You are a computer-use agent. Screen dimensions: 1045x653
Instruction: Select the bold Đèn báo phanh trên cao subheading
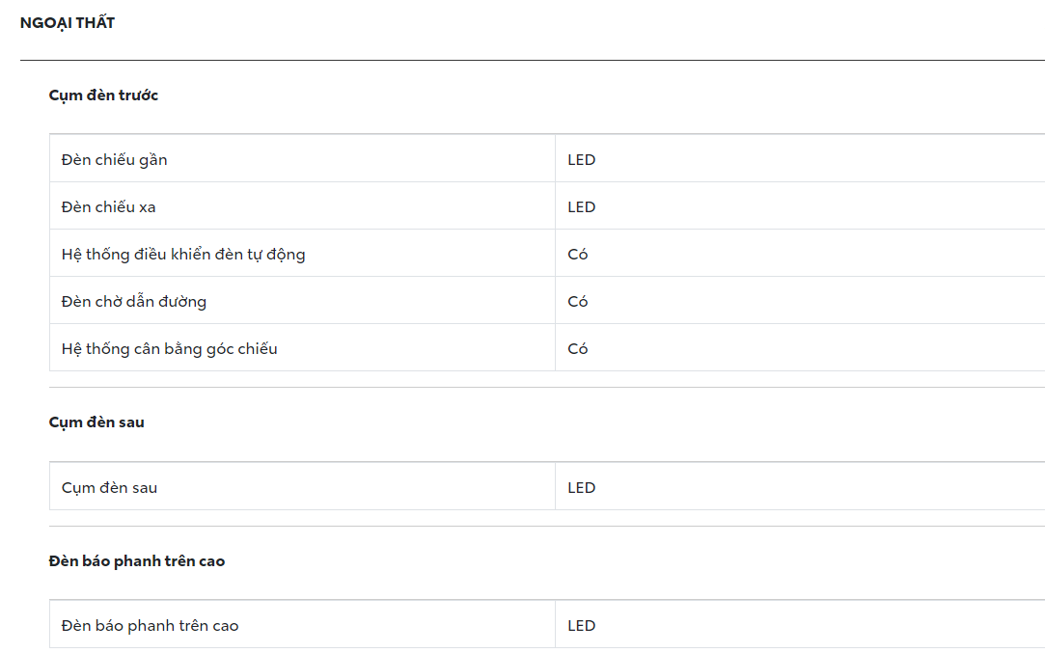137,561
